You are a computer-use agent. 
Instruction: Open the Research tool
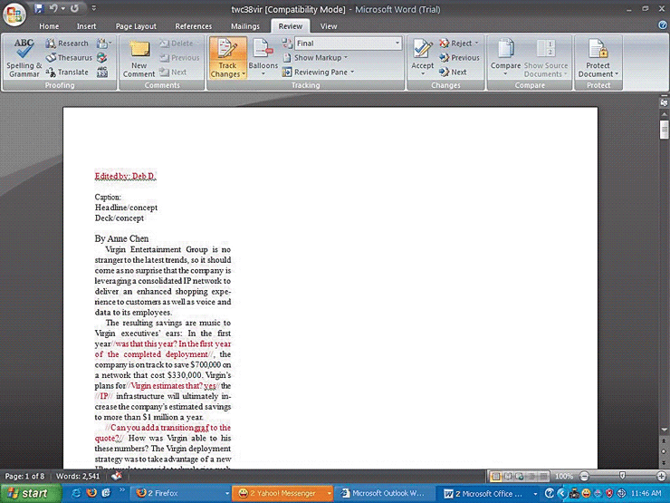coord(67,44)
